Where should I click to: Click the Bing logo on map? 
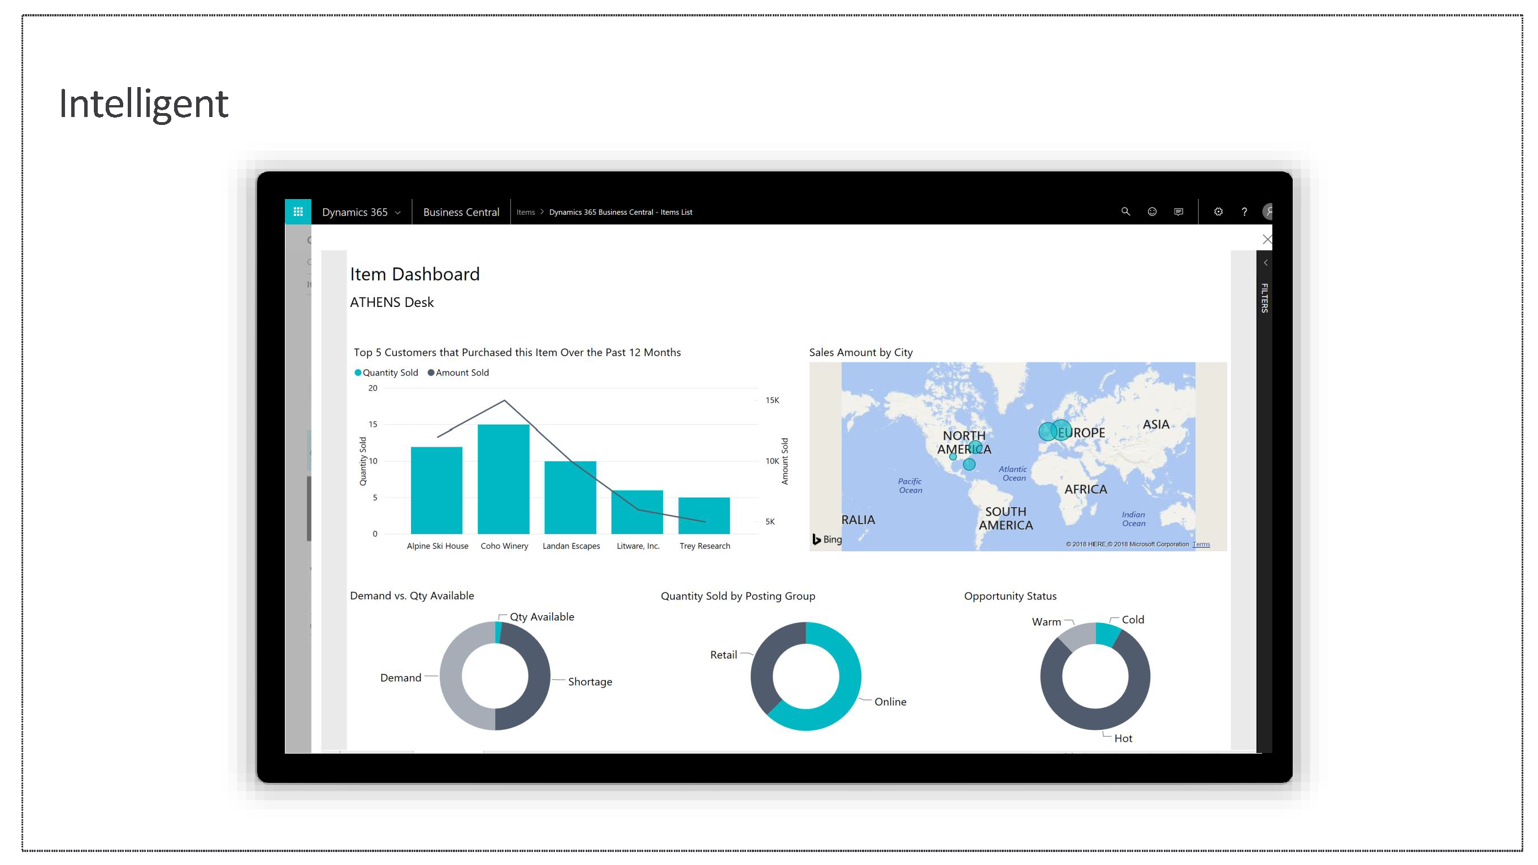click(827, 539)
